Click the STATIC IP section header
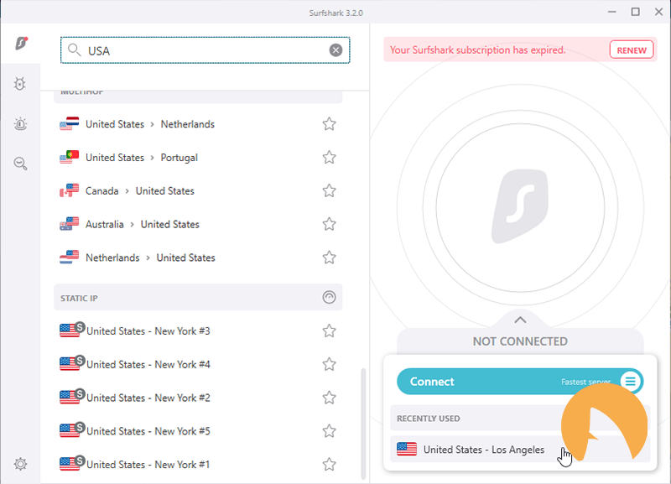Screen dimensions: 671x484 pos(198,297)
